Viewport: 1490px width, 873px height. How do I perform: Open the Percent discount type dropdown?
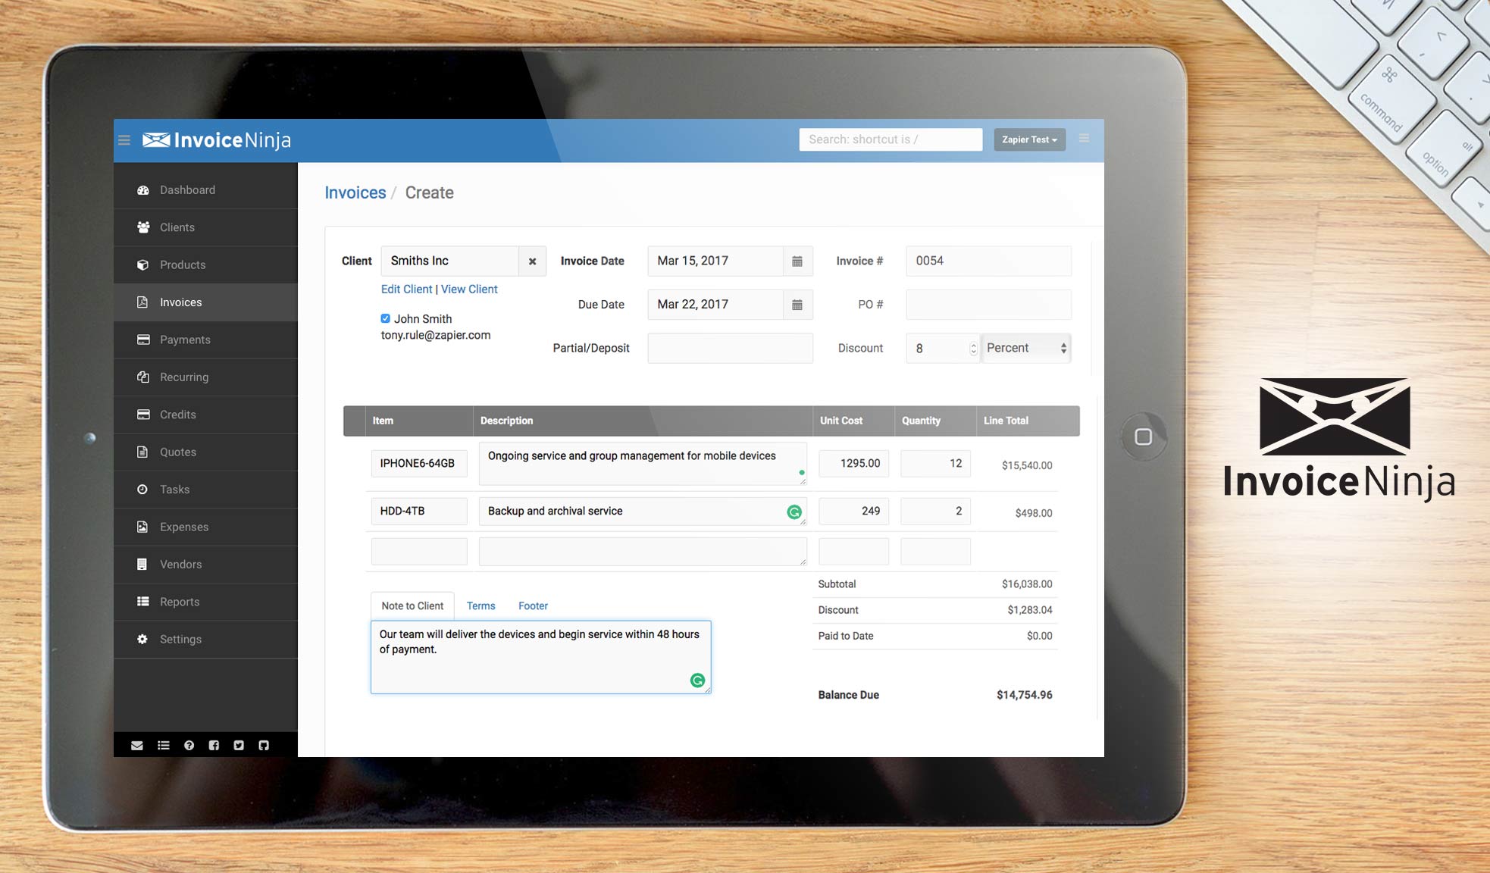[1025, 348]
